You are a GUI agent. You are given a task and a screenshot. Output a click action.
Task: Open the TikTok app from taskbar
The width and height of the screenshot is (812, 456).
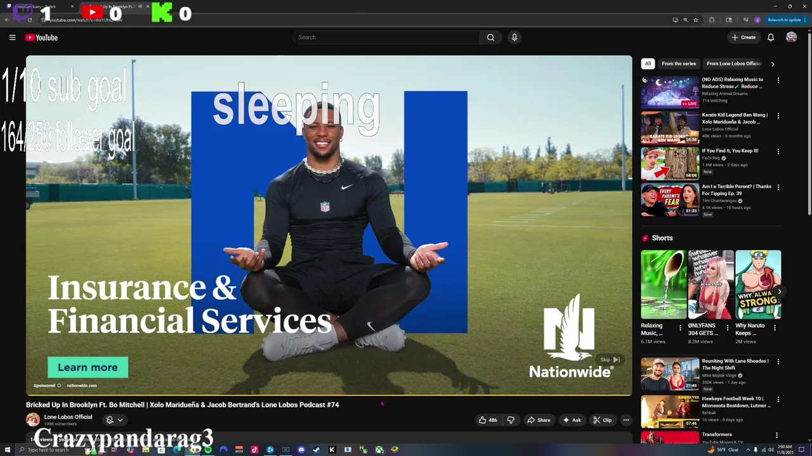[x=254, y=450]
